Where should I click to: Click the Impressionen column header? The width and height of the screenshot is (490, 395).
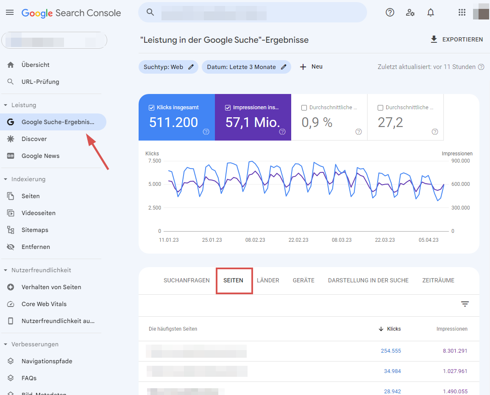click(452, 329)
